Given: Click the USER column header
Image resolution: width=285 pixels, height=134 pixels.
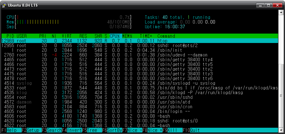Looking at the screenshot, I should click(x=21, y=36).
